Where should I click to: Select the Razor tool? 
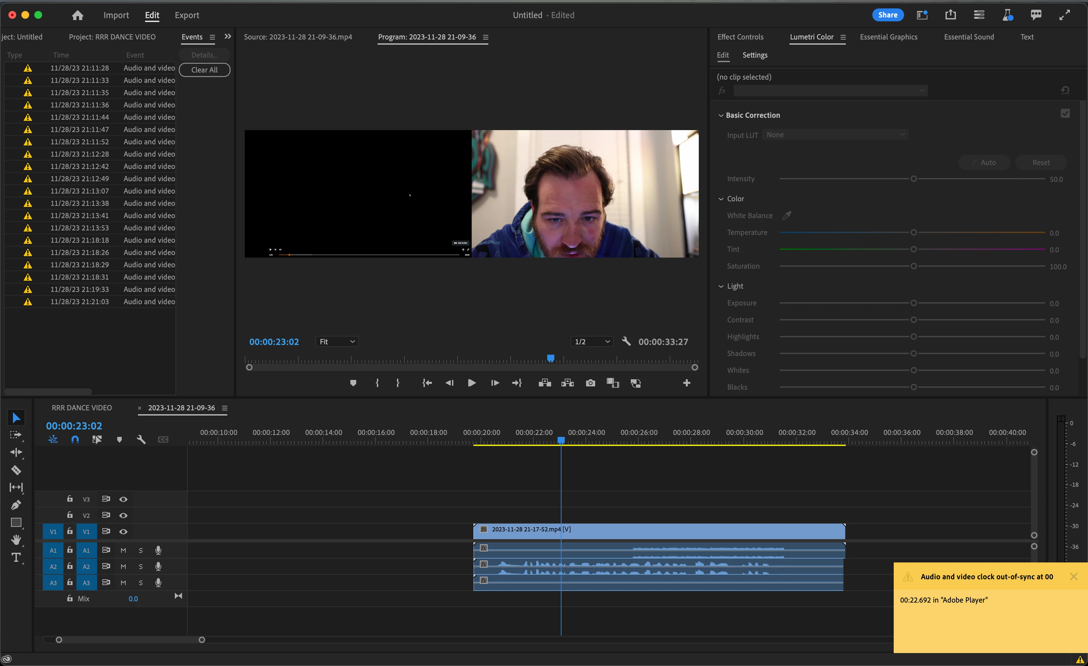pos(16,470)
